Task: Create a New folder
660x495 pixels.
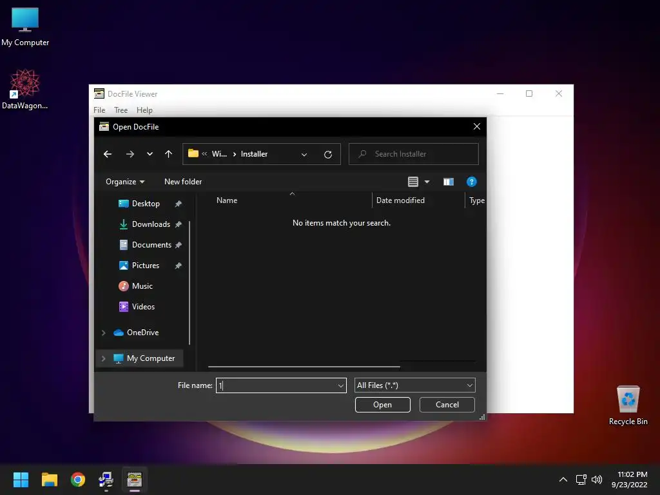Action: click(182, 182)
